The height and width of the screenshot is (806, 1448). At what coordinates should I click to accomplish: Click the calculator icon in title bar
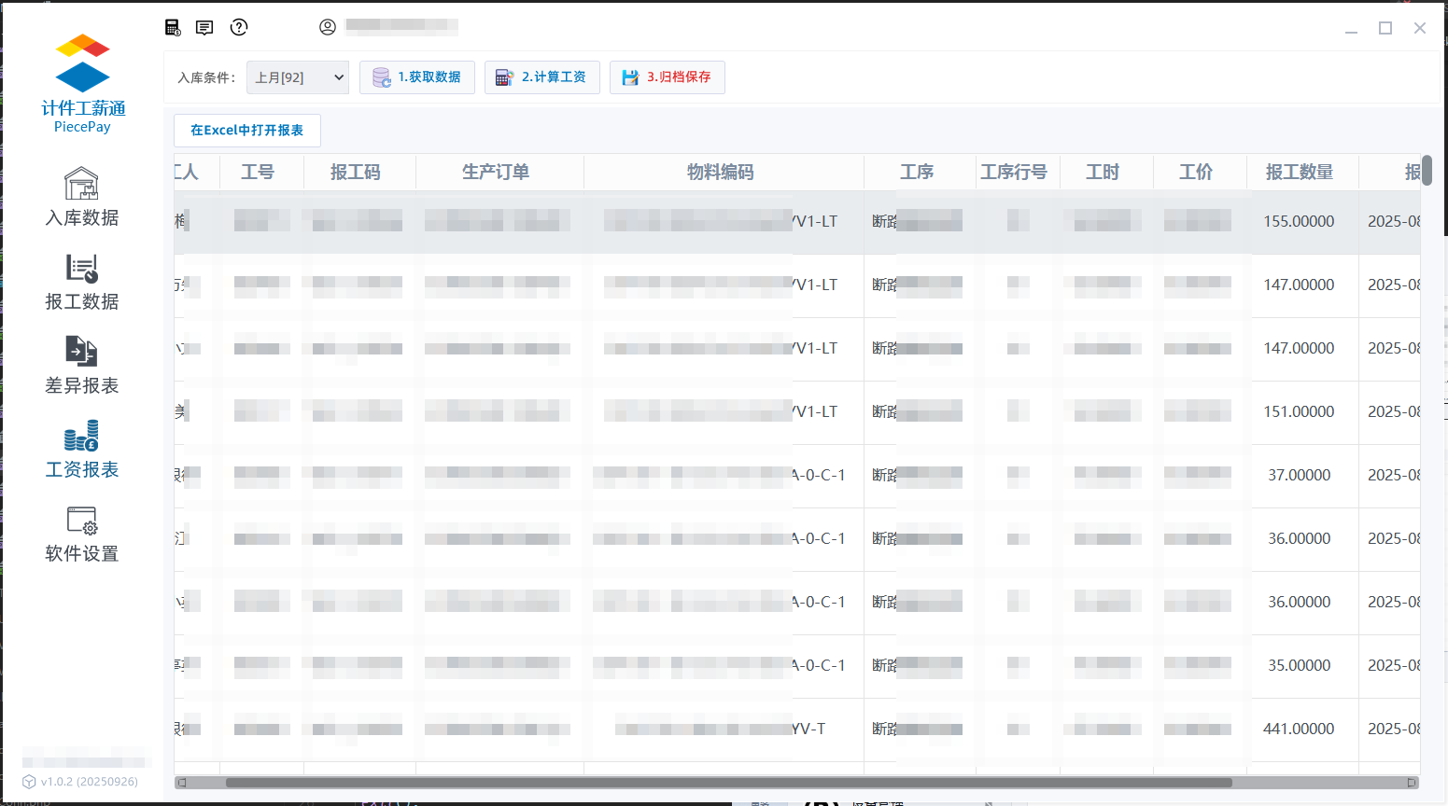173,27
